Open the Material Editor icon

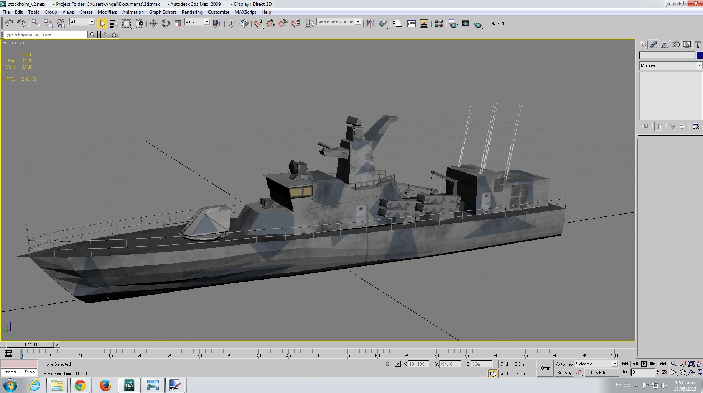click(439, 24)
